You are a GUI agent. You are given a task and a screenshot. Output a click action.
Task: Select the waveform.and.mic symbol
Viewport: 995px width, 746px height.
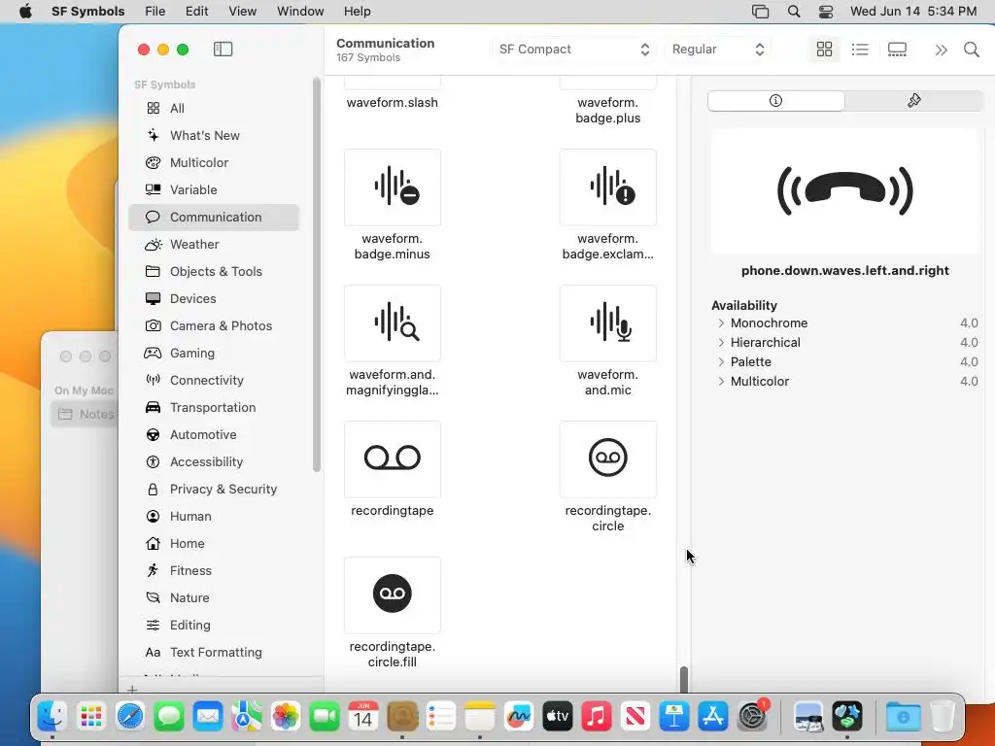[x=608, y=322]
